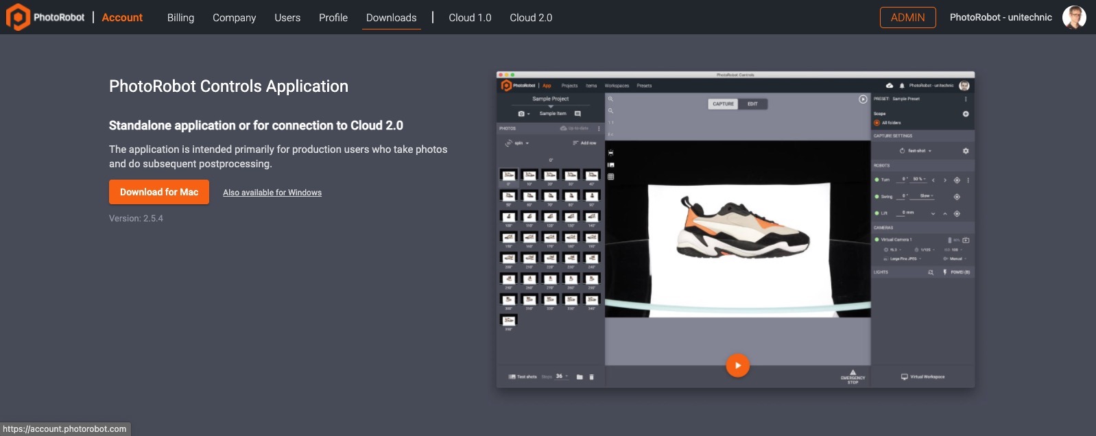
Task: Select the 0° photo thumbnail
Action: click(508, 176)
